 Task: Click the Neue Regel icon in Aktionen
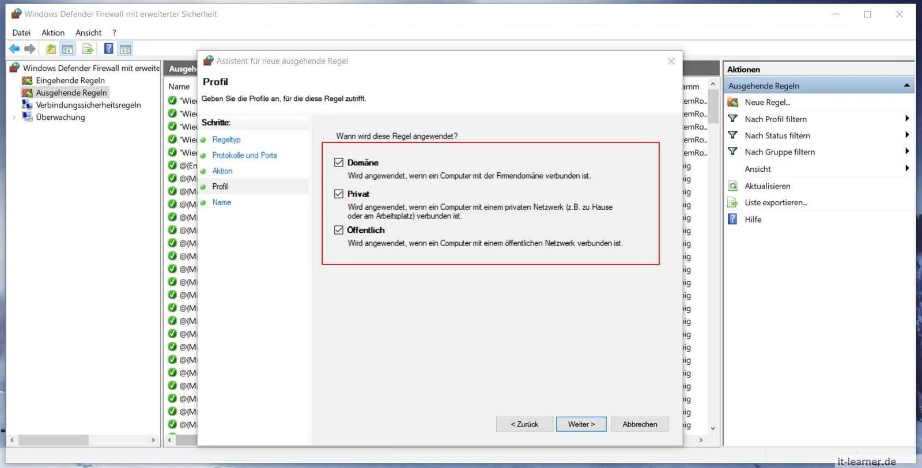pyautogui.click(x=733, y=102)
